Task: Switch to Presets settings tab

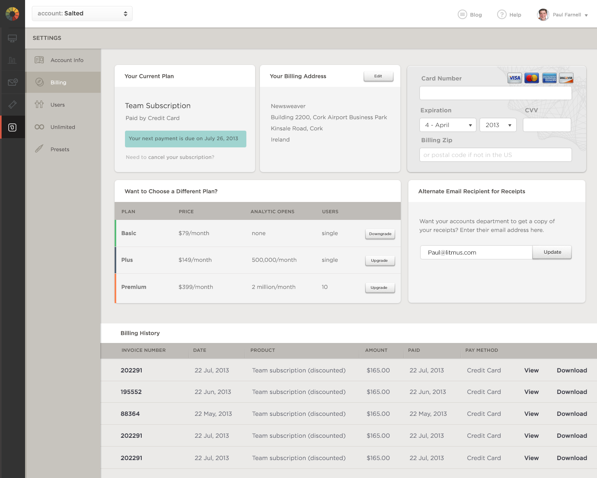Action: tap(63, 149)
